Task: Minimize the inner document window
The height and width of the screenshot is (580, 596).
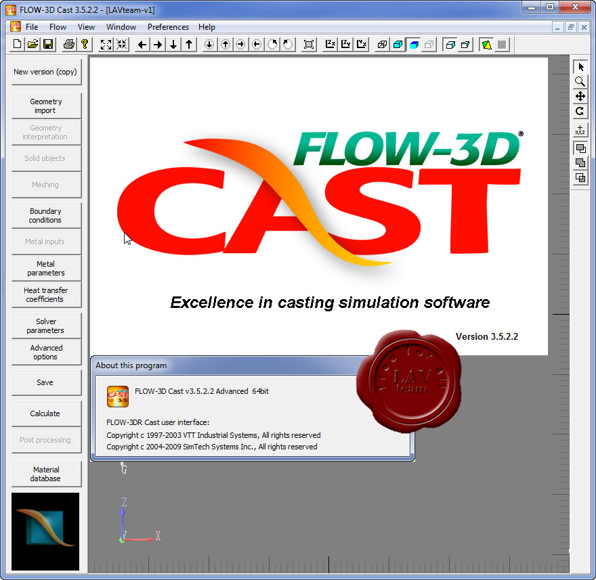Action: coord(557,27)
